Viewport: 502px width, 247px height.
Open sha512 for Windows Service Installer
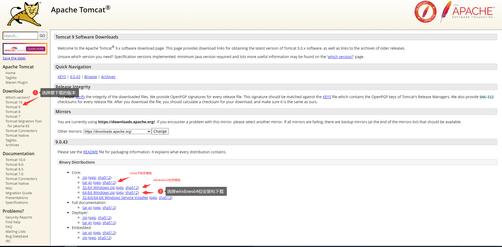[165, 198]
